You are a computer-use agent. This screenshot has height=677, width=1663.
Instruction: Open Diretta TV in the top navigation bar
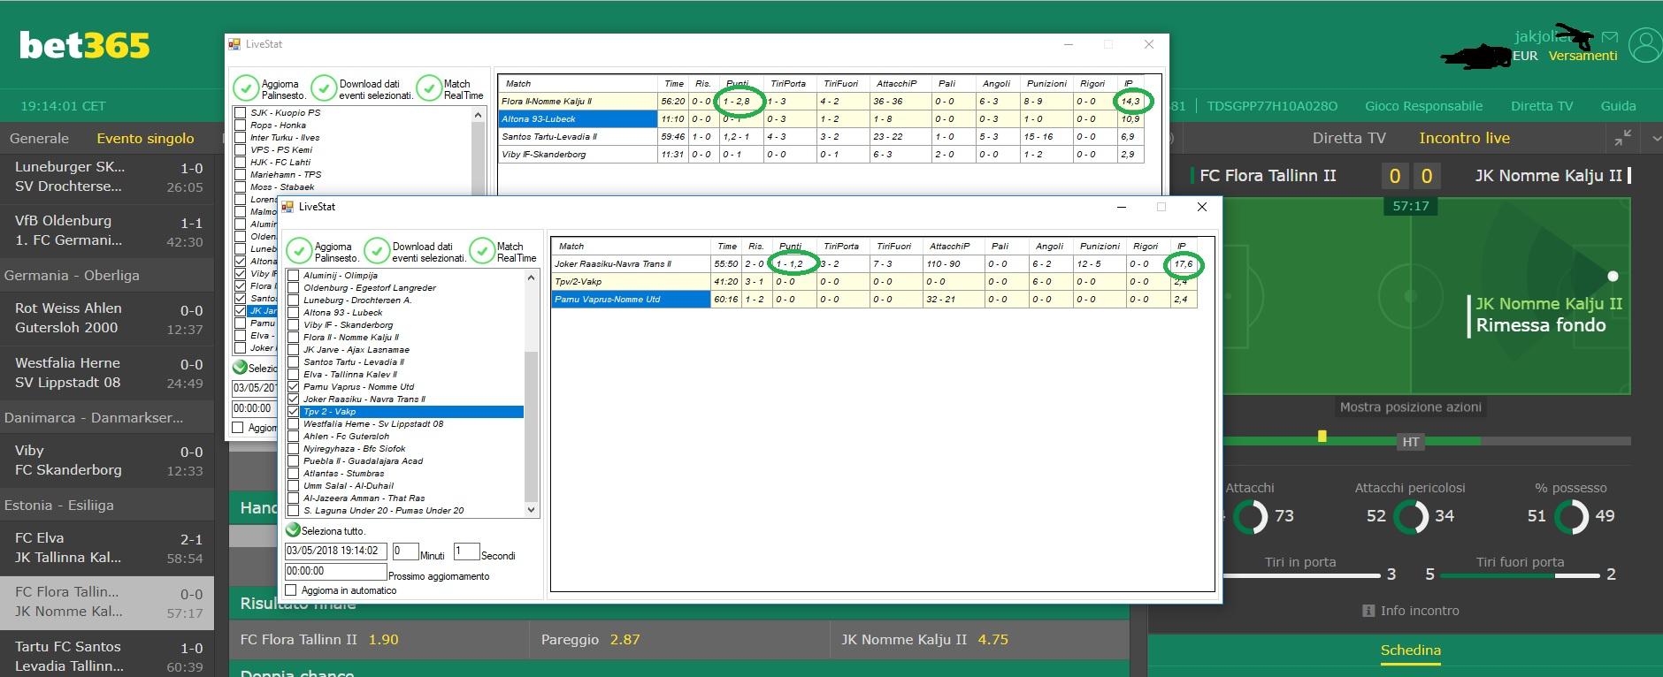point(1542,106)
